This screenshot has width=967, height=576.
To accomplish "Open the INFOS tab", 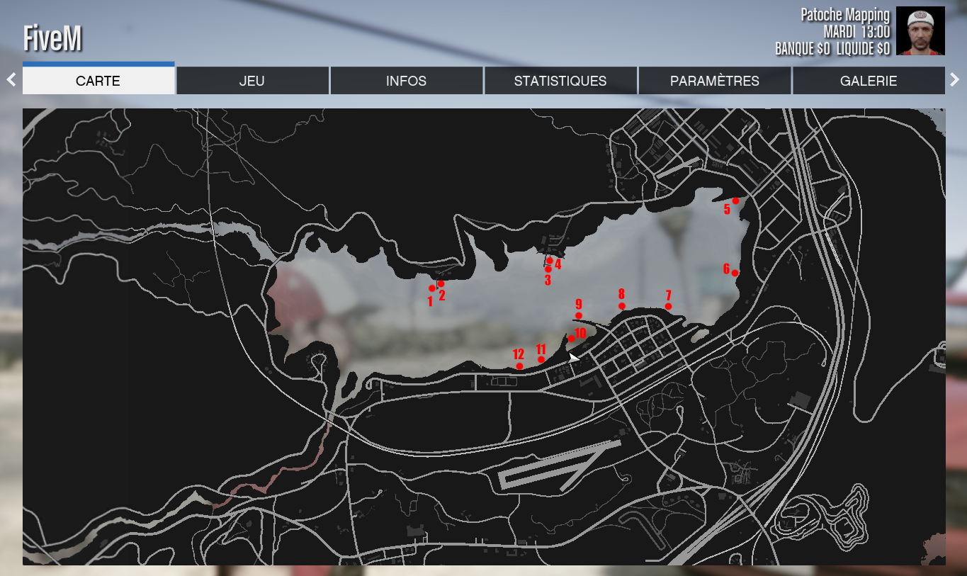I will [x=406, y=81].
